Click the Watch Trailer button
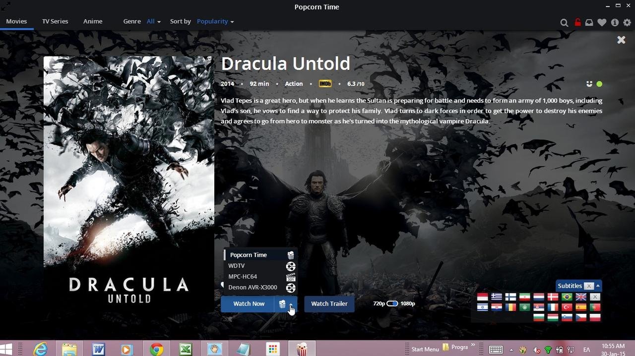The height and width of the screenshot is (356, 635). pyautogui.click(x=329, y=303)
